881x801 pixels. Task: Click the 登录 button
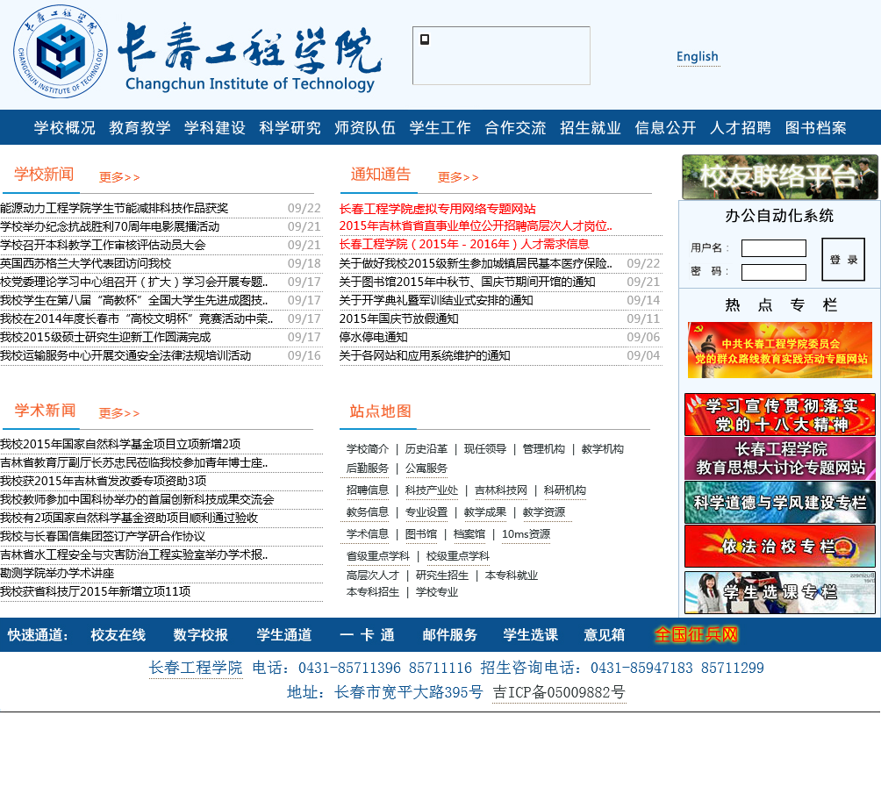[842, 259]
